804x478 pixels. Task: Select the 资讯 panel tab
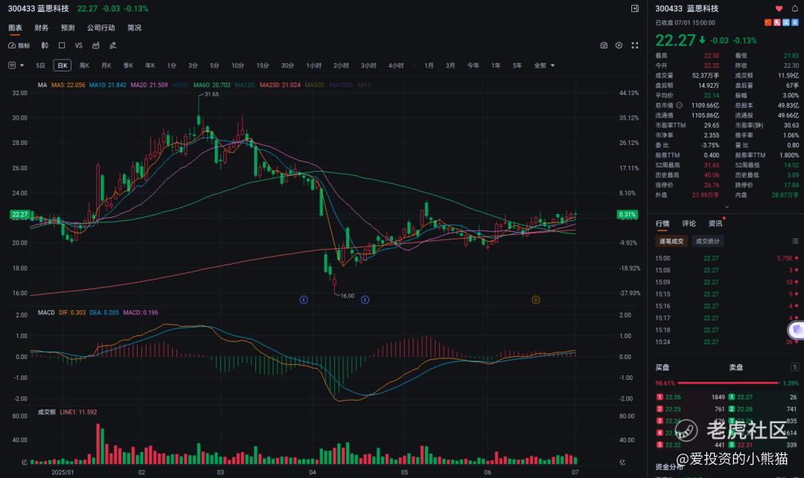715,224
